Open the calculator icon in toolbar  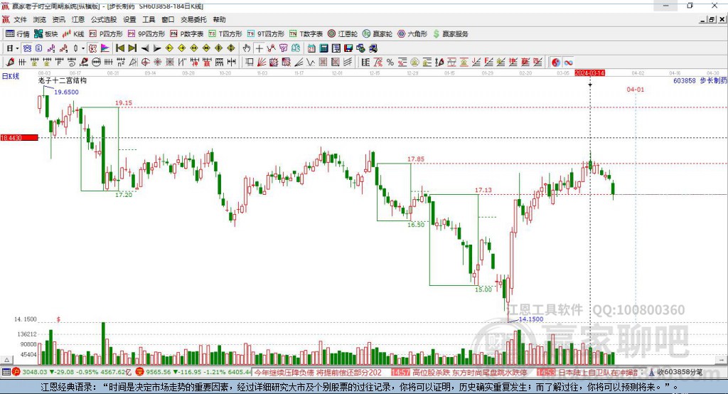click(x=323, y=48)
